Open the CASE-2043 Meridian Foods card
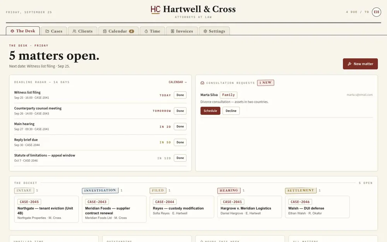387x242 pixels. (114, 209)
